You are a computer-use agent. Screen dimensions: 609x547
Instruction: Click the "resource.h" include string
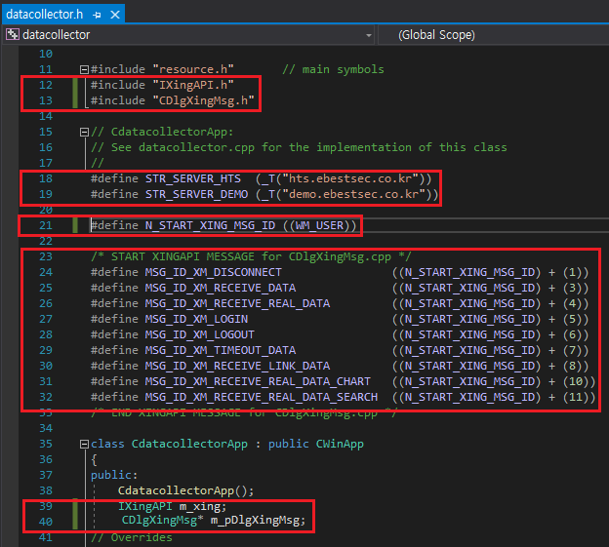pyautogui.click(x=193, y=69)
